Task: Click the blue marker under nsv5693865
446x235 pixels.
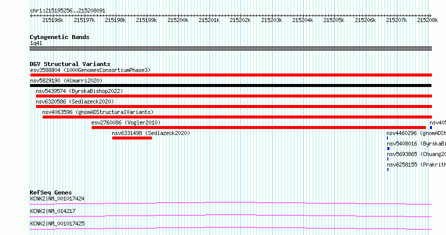Action: [388, 159]
